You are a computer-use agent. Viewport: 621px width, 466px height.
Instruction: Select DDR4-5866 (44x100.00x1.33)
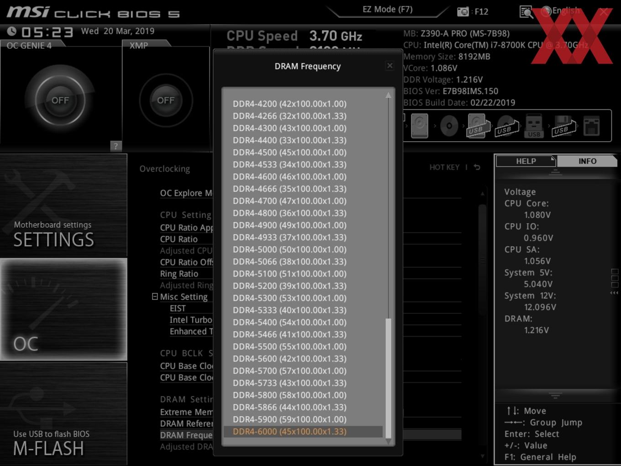(x=289, y=407)
